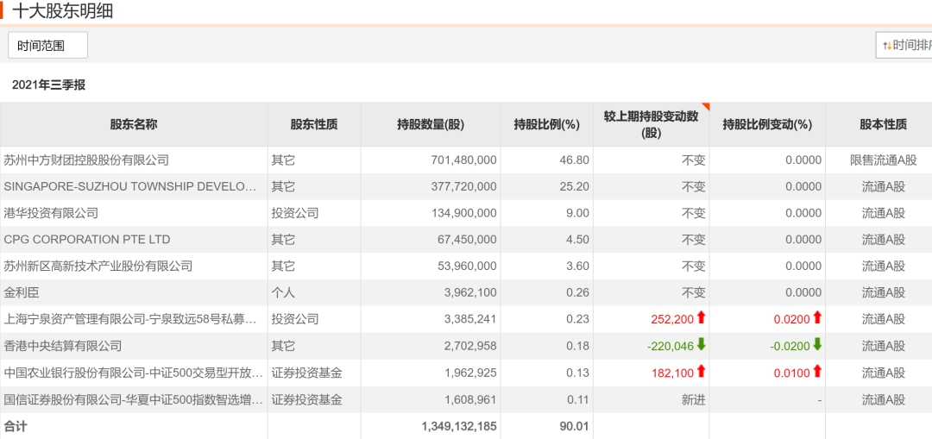Click 证券投资基金 type in 中国农业银行 row
932x439 pixels.
tap(306, 373)
